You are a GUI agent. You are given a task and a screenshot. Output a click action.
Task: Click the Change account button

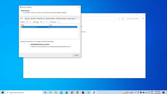click(x=36, y=22)
